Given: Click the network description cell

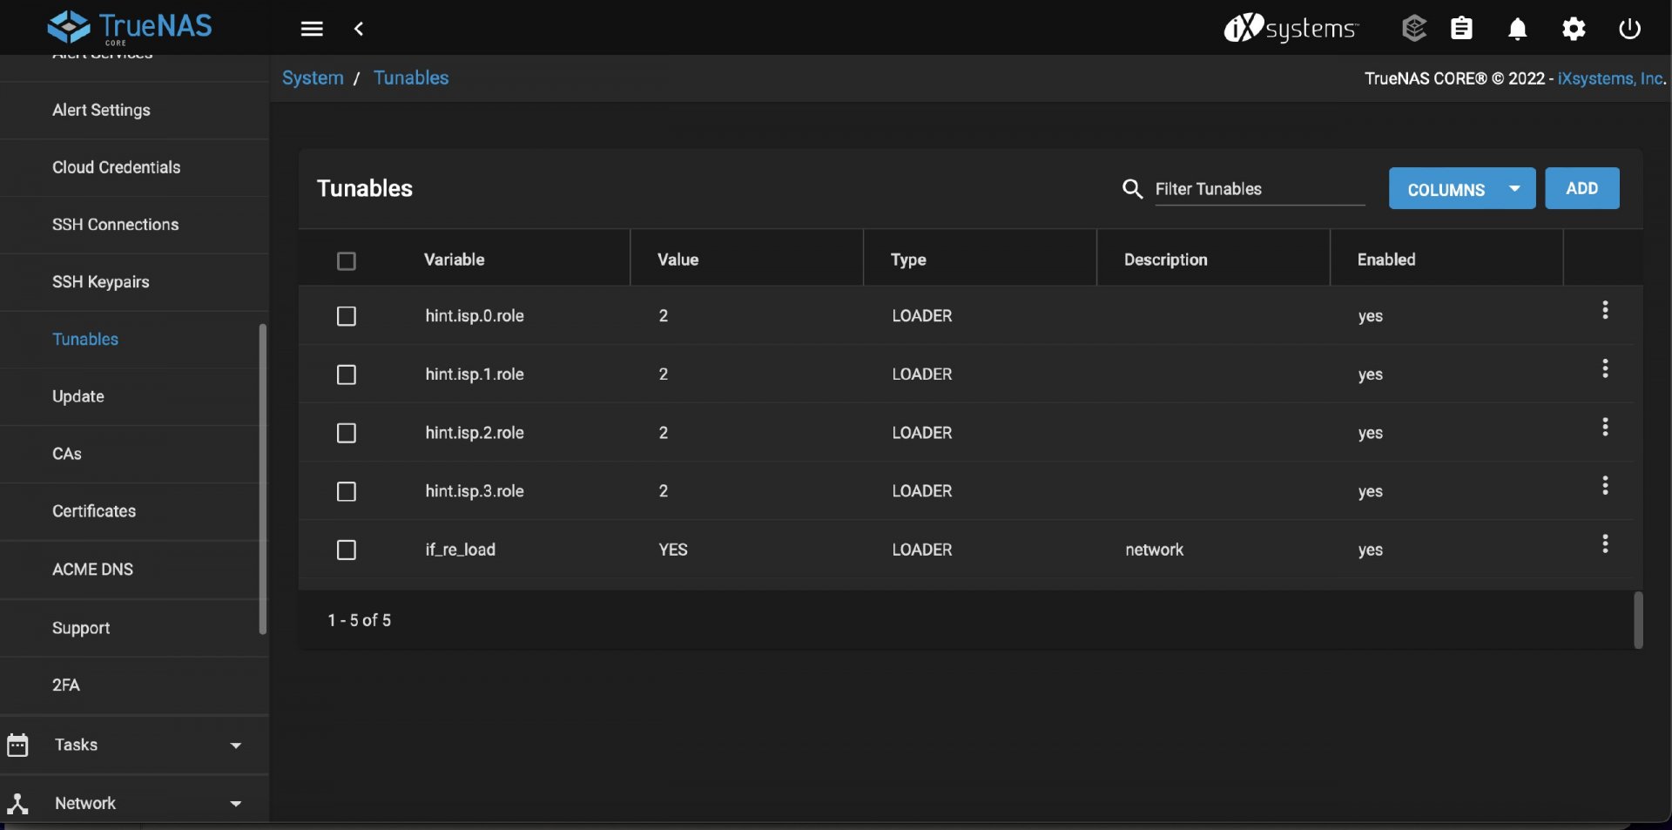Looking at the screenshot, I should coord(1154,550).
